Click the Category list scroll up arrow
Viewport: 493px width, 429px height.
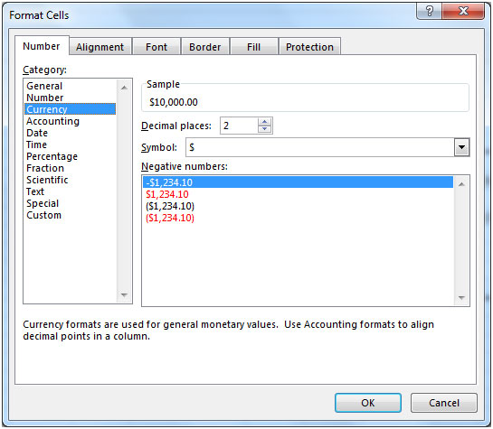(124, 88)
